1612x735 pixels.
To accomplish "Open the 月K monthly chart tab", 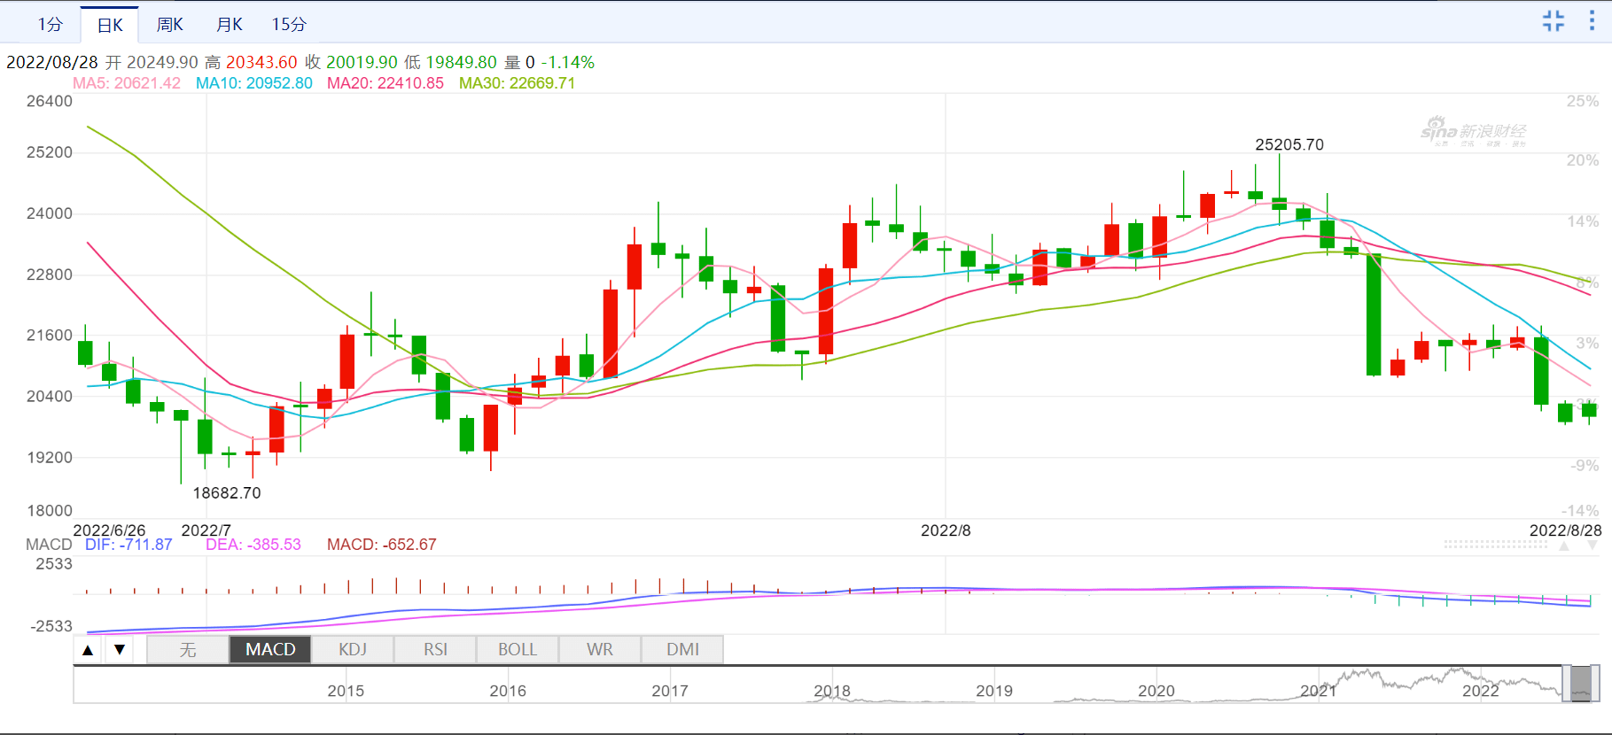I will pyautogui.click(x=230, y=25).
